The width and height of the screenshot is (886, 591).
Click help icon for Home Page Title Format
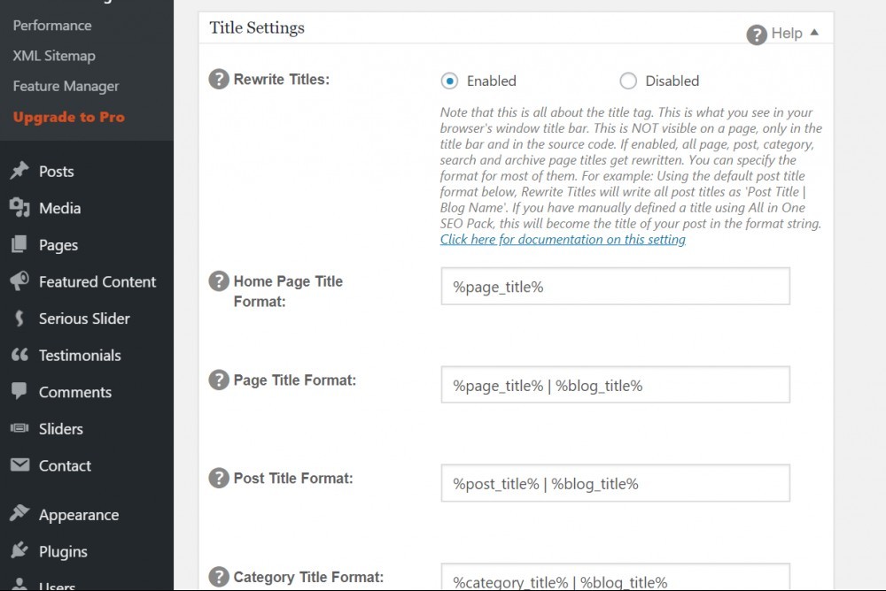click(219, 280)
